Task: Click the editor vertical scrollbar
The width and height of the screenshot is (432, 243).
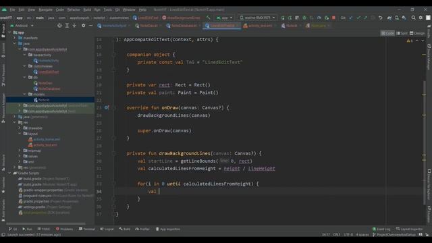Action: 425,142
